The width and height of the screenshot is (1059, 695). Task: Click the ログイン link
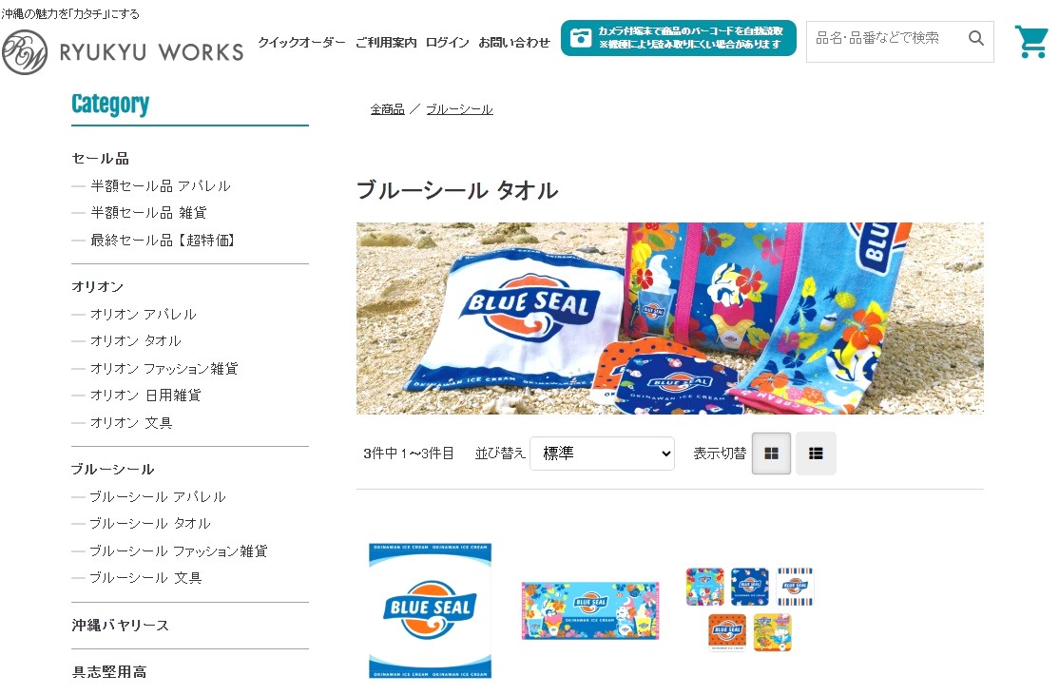click(447, 43)
